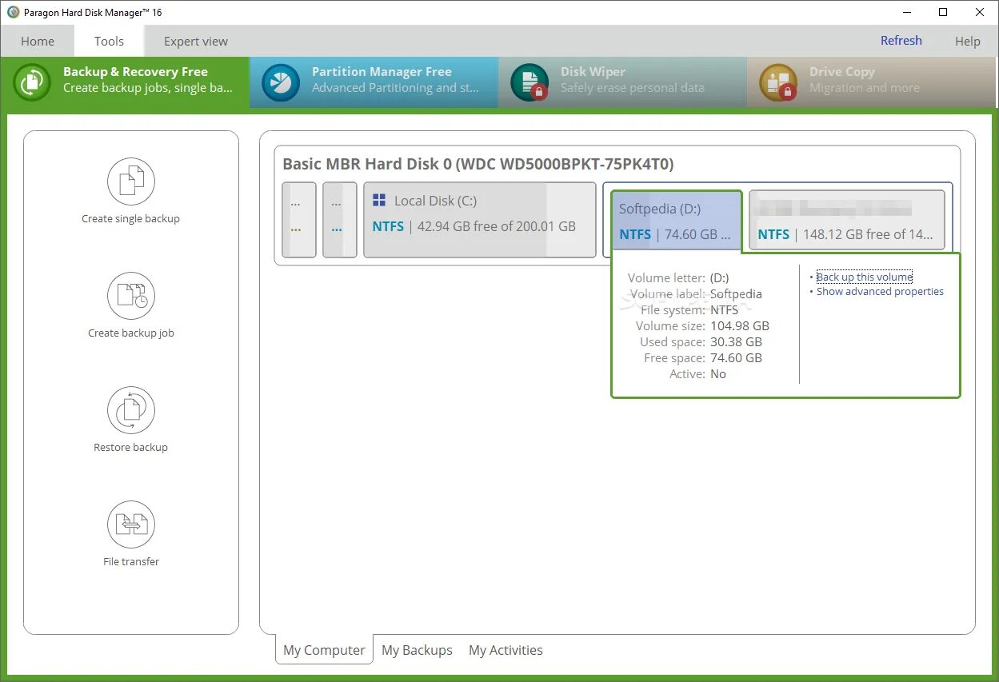The image size is (999, 682).
Task: Select the blurred-name NTFS partition with 148.12 GB free
Action: pyautogui.click(x=847, y=220)
